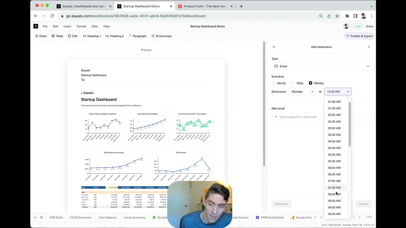
Task: Add a new sheet with plus icon
Action: click(35, 218)
